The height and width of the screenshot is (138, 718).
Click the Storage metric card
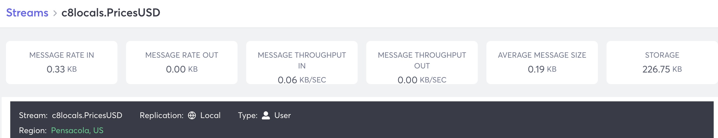click(662, 62)
